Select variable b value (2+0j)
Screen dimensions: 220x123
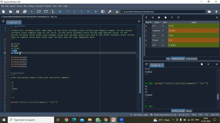[x=194, y=31]
